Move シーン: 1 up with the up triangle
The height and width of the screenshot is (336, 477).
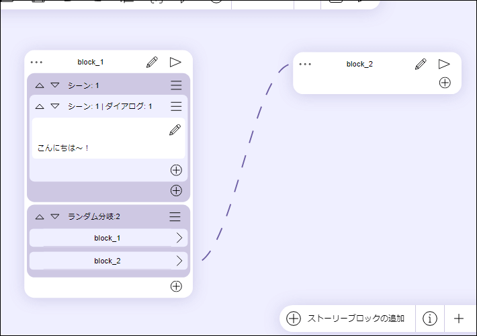[40, 85]
